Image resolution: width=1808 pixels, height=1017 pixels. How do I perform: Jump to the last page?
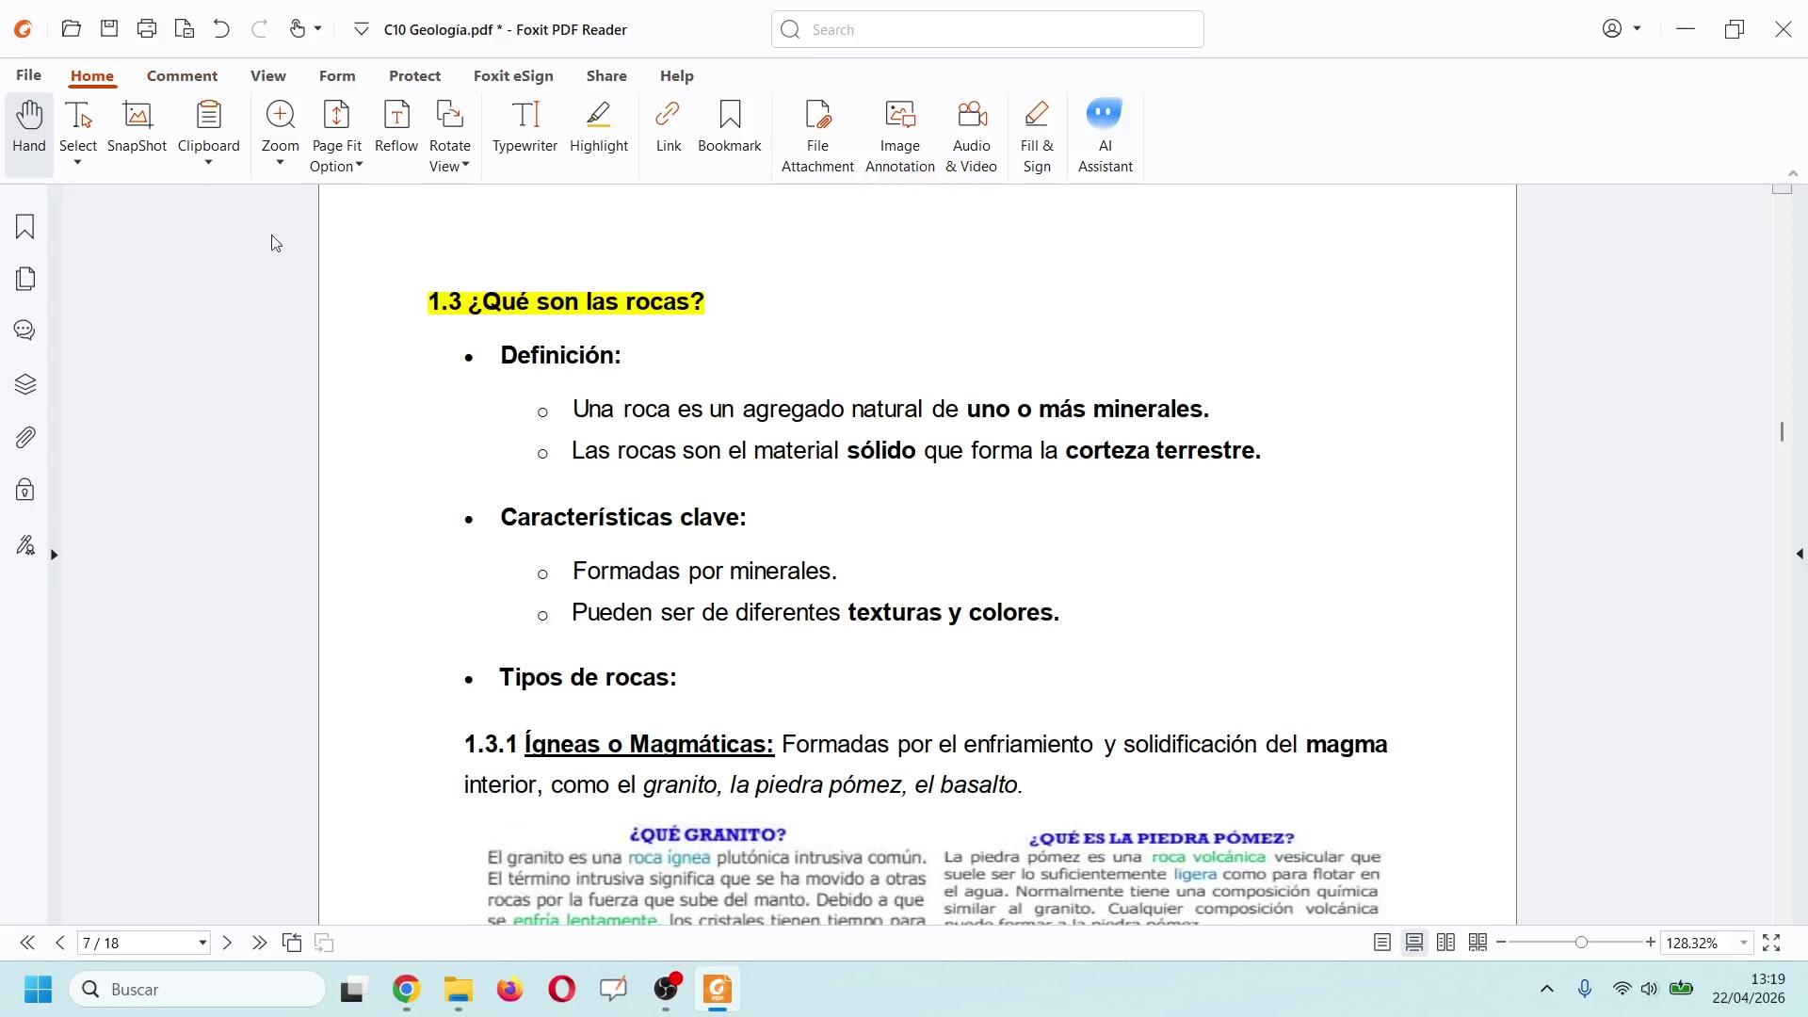259,943
